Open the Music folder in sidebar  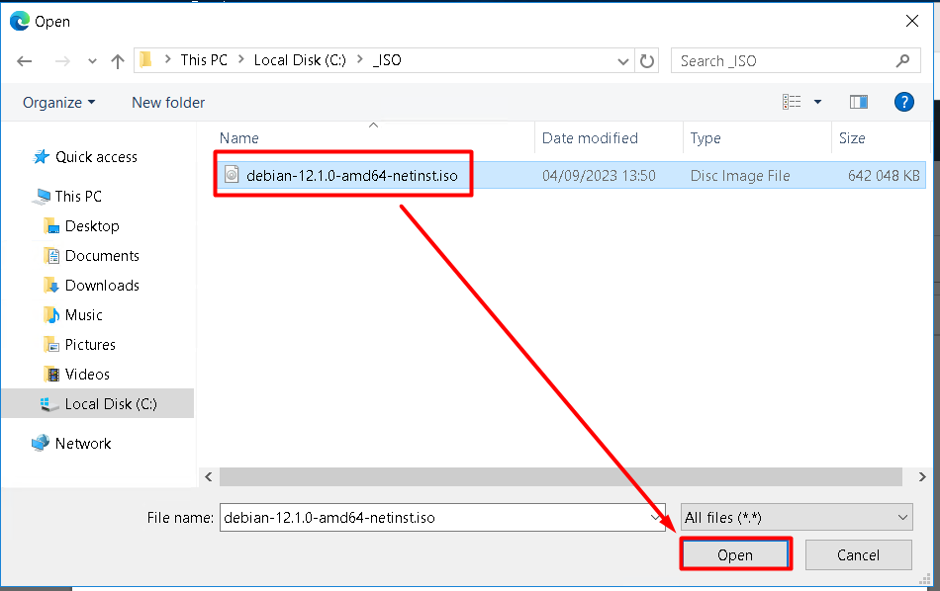click(x=83, y=315)
